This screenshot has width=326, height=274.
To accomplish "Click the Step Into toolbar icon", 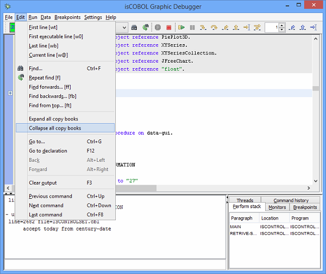I will [203, 27].
